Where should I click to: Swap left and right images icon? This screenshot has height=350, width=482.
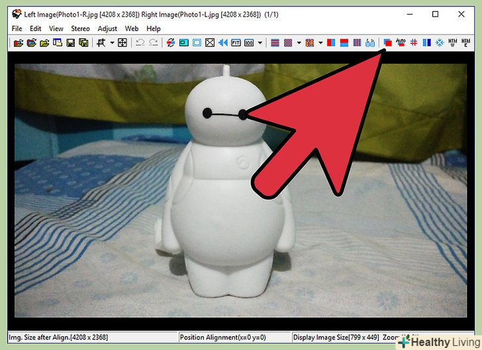[171, 43]
